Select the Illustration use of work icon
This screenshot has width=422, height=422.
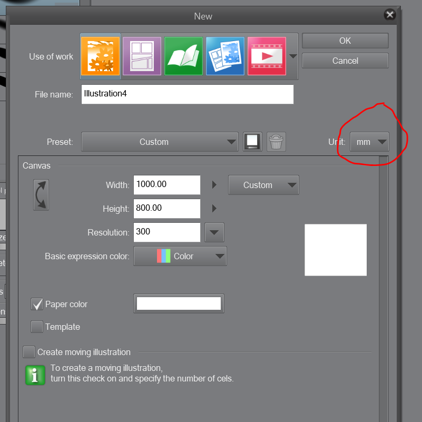[x=100, y=56]
